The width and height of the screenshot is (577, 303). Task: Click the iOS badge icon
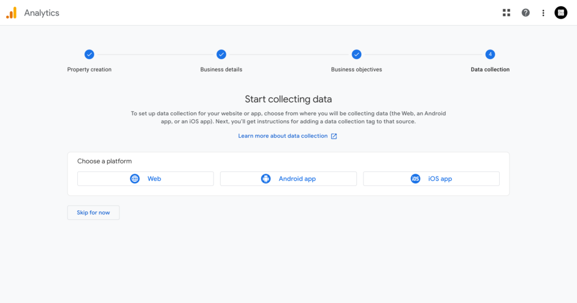click(415, 179)
